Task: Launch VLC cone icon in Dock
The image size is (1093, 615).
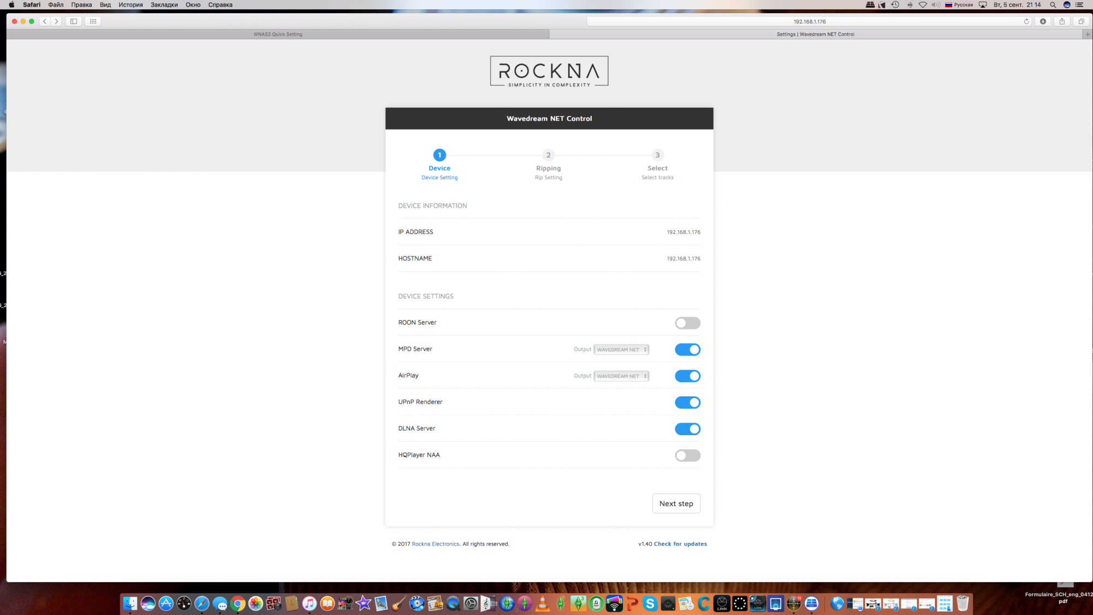Action: pyautogui.click(x=543, y=604)
